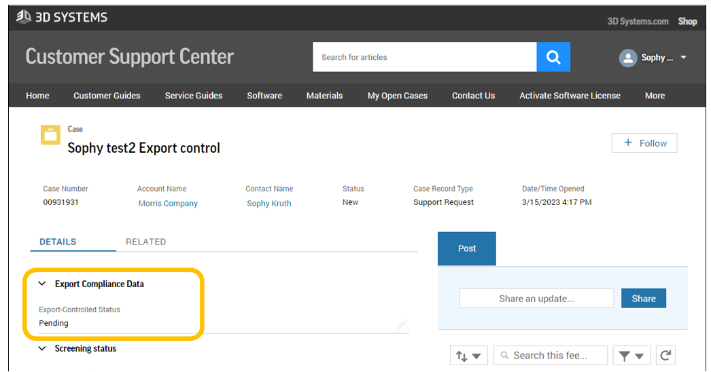Open the Morris Company account link
The height and width of the screenshot is (372, 711).
coord(168,203)
